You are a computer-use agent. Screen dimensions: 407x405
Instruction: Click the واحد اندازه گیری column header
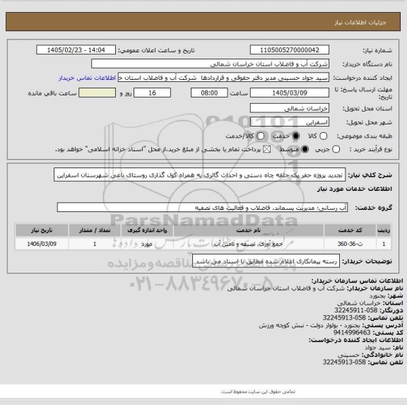pos(147,230)
